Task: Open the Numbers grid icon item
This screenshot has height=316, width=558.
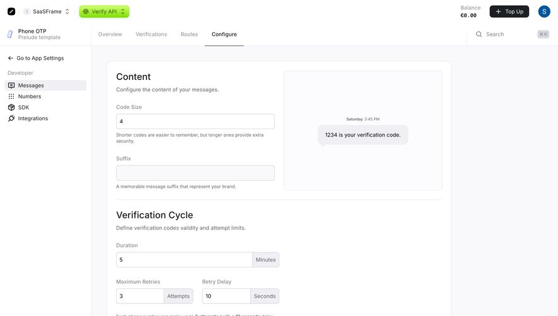Action: [11, 96]
